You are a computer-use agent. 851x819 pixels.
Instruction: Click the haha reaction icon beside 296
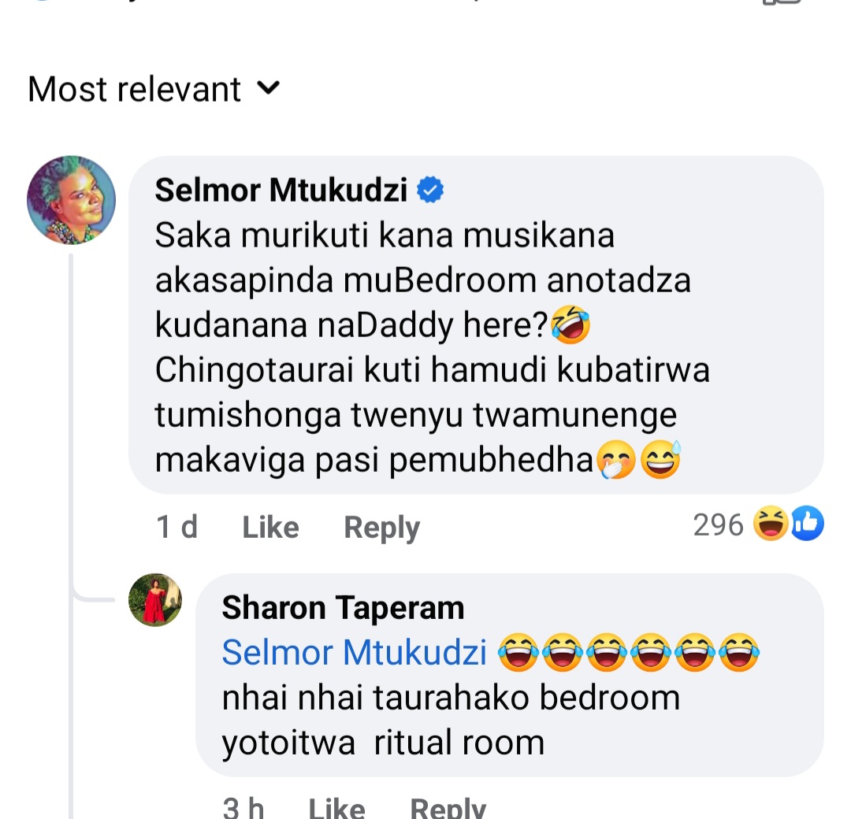click(771, 524)
